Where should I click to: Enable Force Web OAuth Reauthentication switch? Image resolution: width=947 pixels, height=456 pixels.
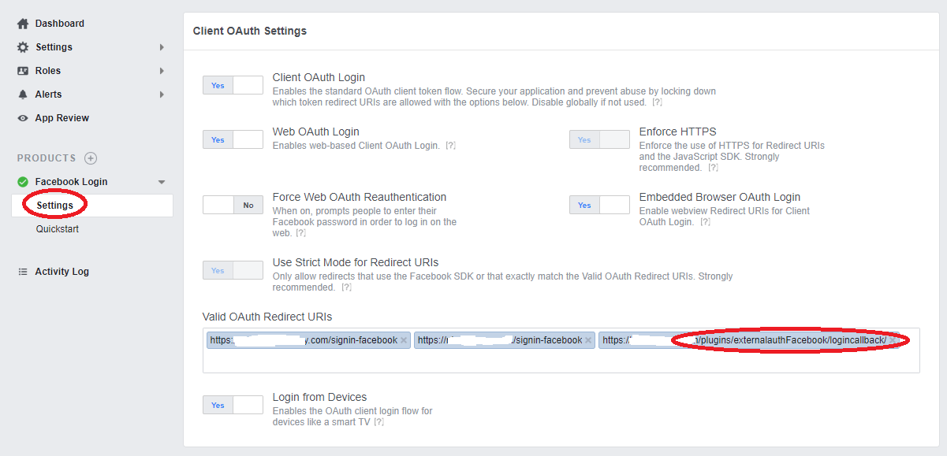coord(233,205)
